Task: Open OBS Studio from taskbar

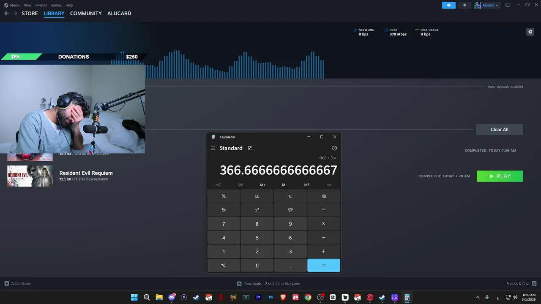Action: [320, 297]
